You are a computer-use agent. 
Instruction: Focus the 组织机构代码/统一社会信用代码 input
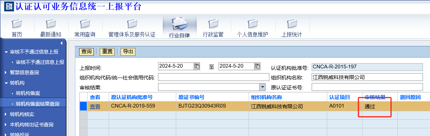click(x=214, y=77)
